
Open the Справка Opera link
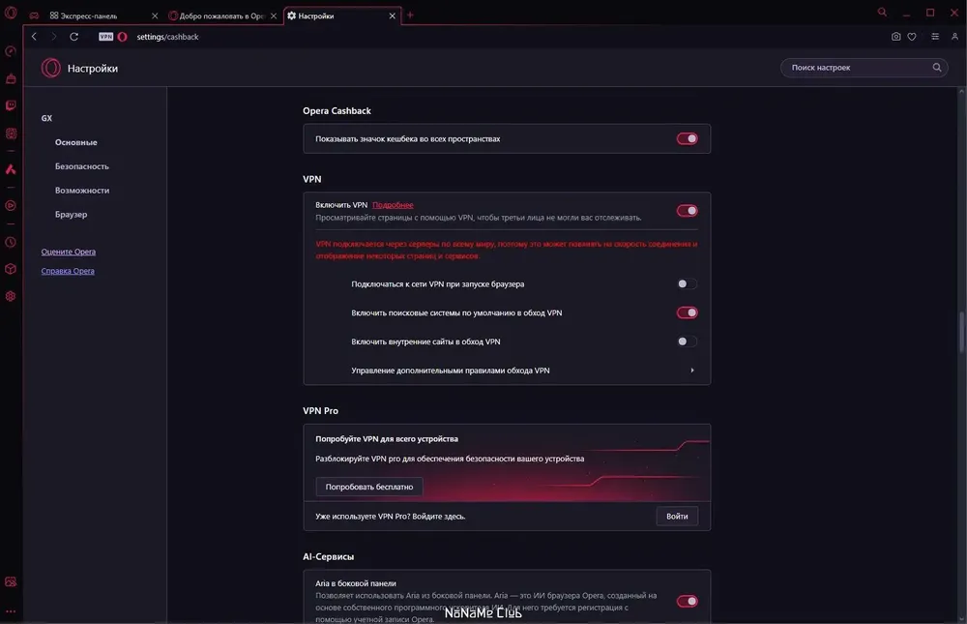(x=68, y=271)
